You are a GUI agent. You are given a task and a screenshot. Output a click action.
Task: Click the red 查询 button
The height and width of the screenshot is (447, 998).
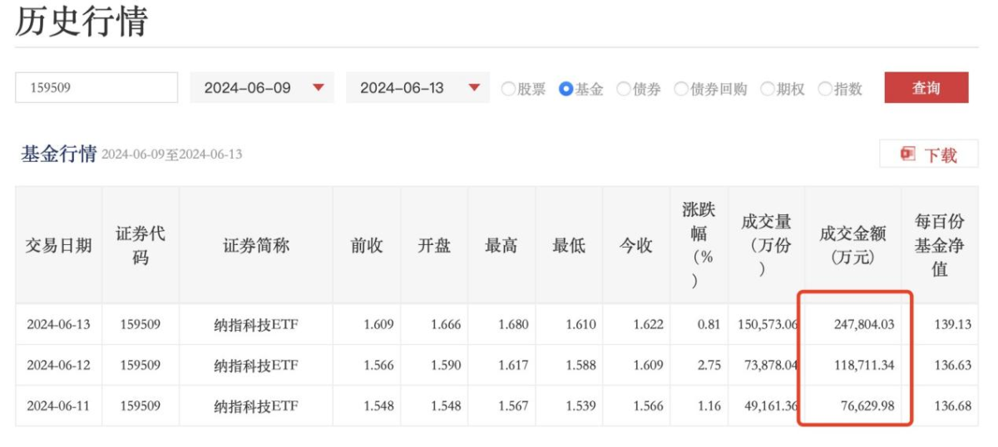pyautogui.click(x=926, y=88)
